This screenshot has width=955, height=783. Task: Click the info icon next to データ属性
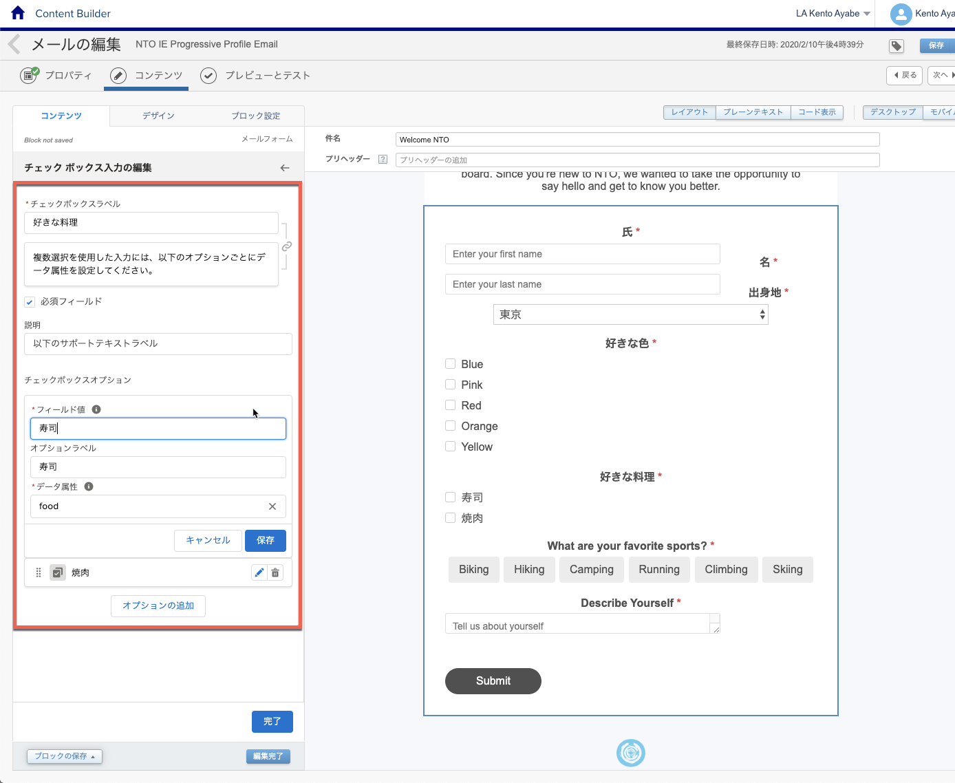(x=89, y=486)
